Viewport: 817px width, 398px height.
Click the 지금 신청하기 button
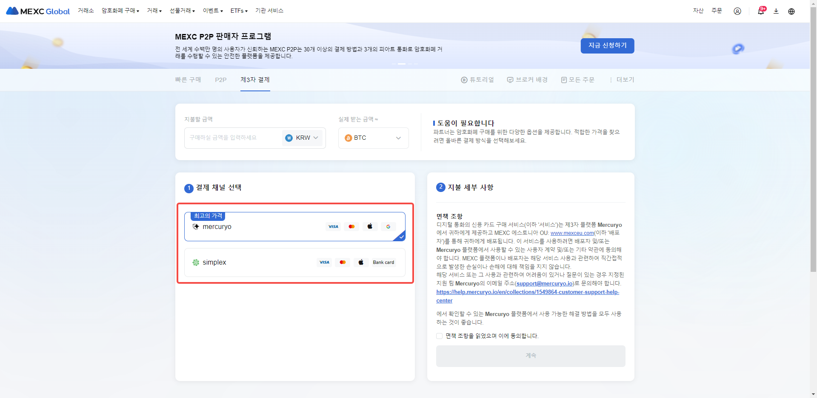607,46
